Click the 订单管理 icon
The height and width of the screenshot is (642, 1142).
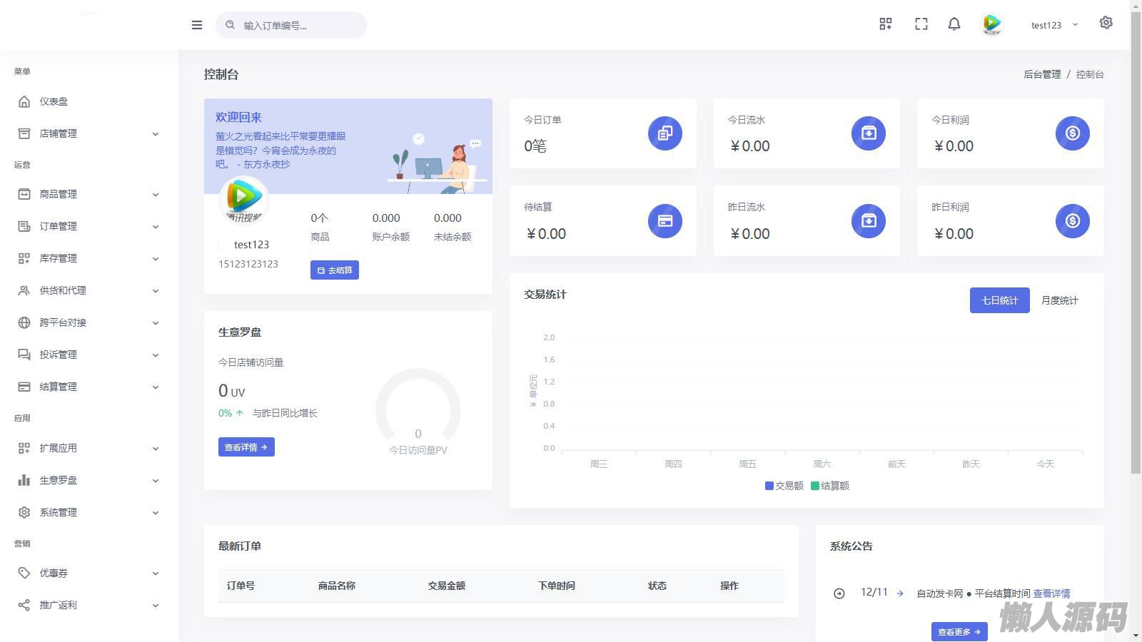[x=24, y=226]
